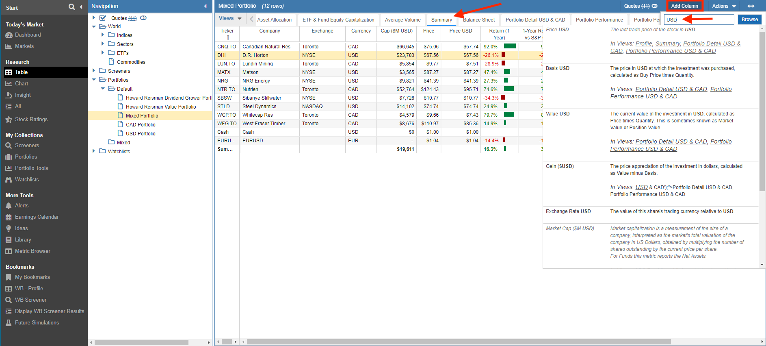Viewport: 766px width, 346px height.
Task: Open Ideas under More Tools
Action: (21, 228)
